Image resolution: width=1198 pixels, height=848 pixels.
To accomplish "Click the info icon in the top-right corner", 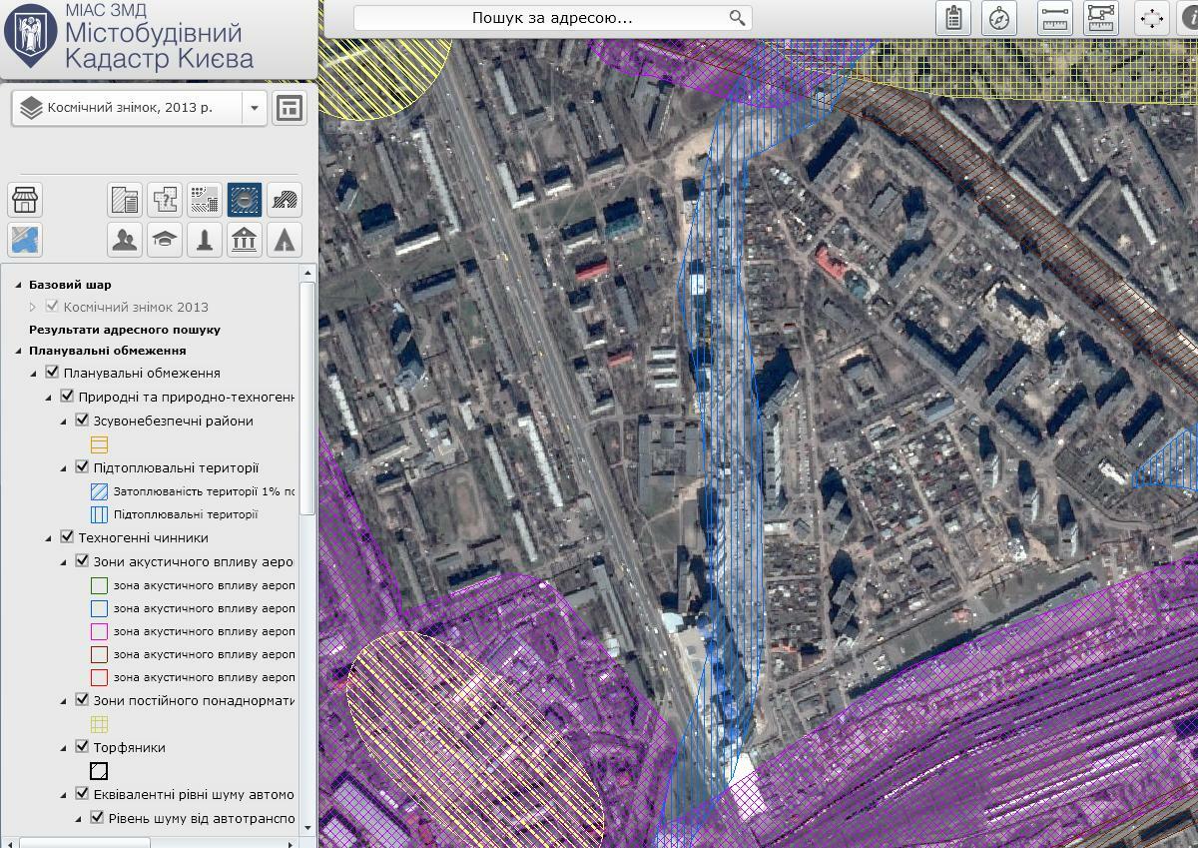I will point(1190,18).
